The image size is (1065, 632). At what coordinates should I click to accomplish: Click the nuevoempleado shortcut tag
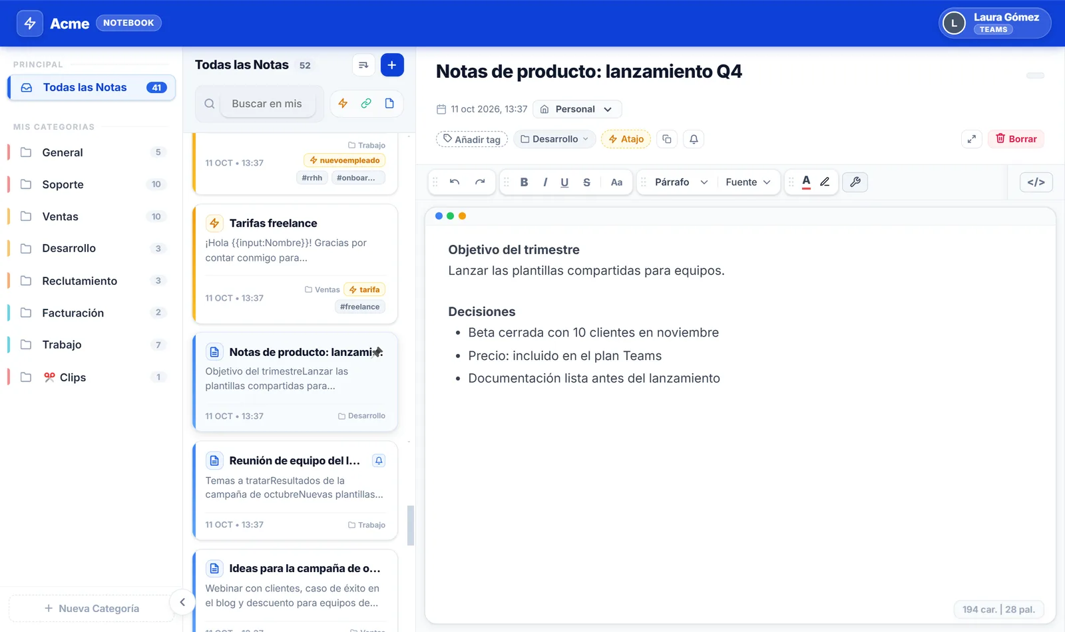click(x=344, y=160)
